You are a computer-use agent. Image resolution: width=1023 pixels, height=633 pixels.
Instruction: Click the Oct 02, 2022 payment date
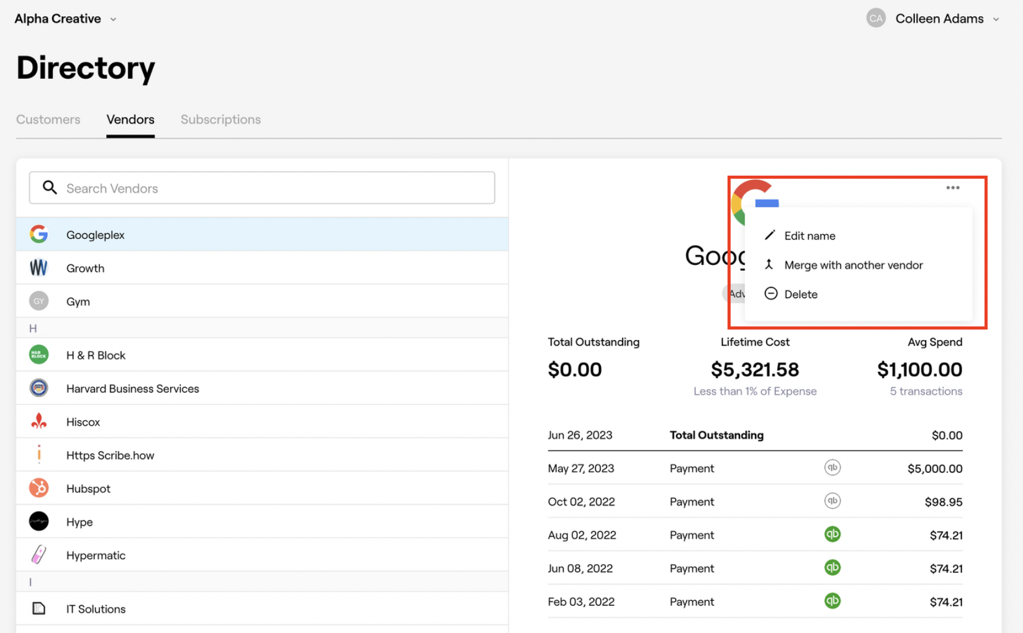(581, 502)
